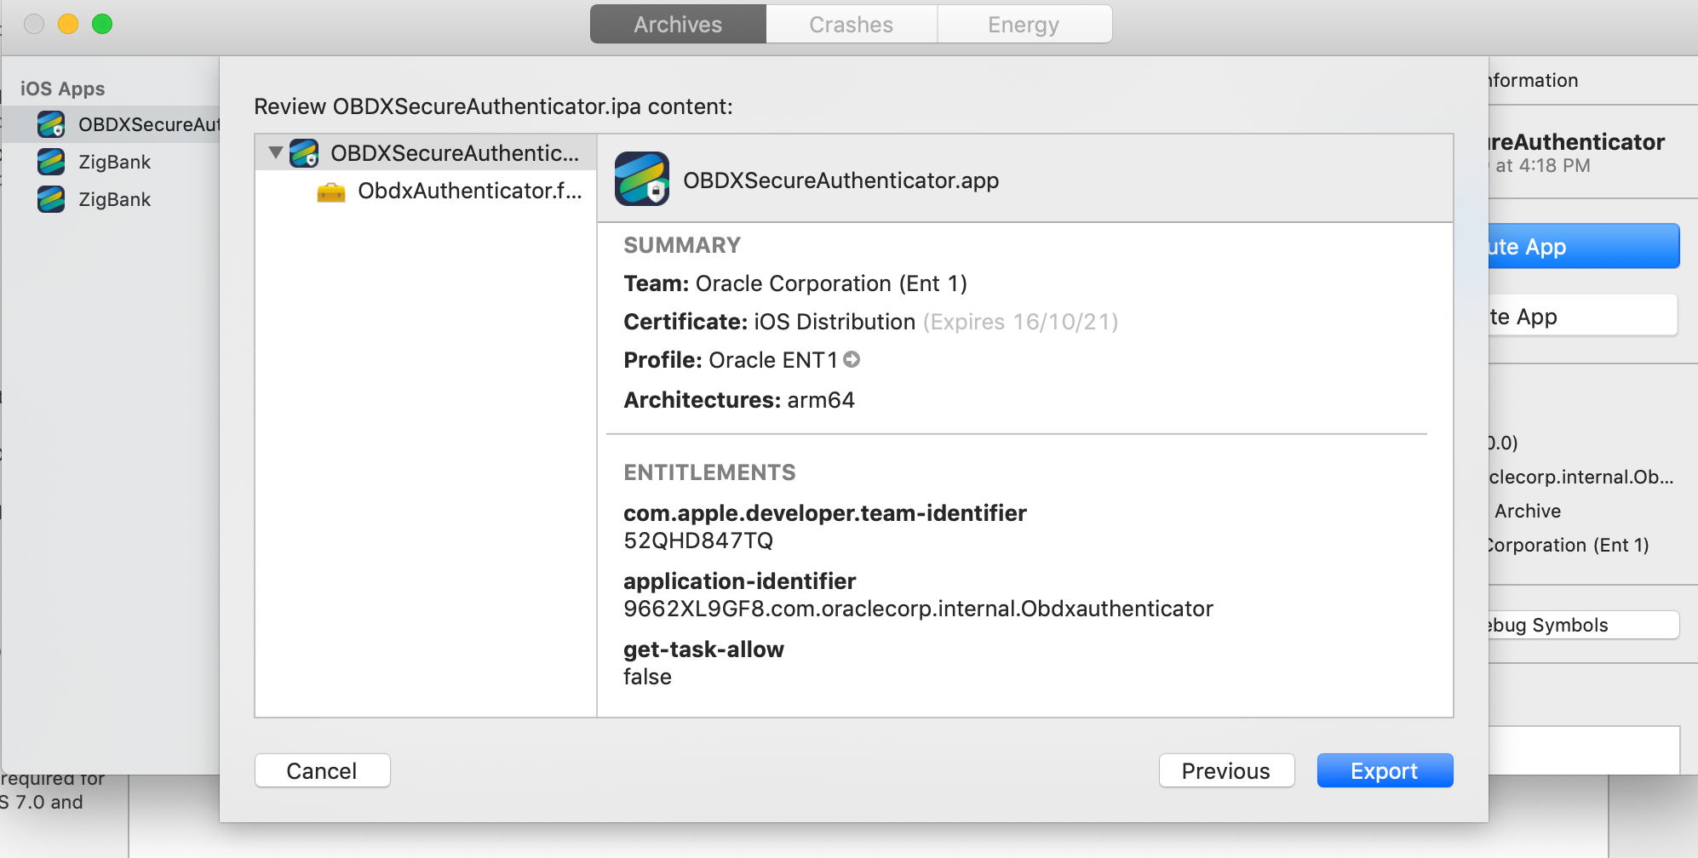
Task: Click the large OBDXSecureAuthenticator.app icon in the header
Action: click(x=642, y=179)
